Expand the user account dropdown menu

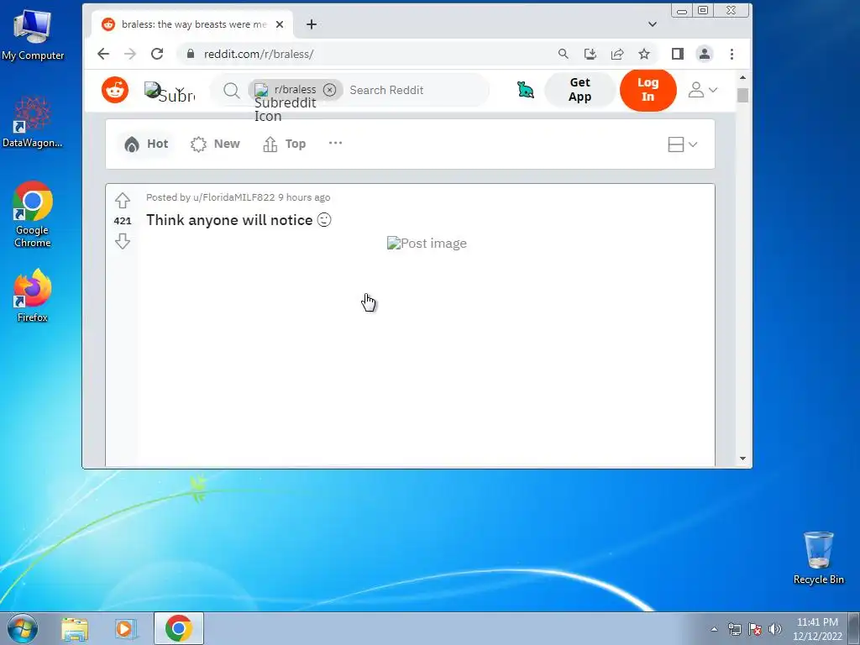click(x=703, y=90)
